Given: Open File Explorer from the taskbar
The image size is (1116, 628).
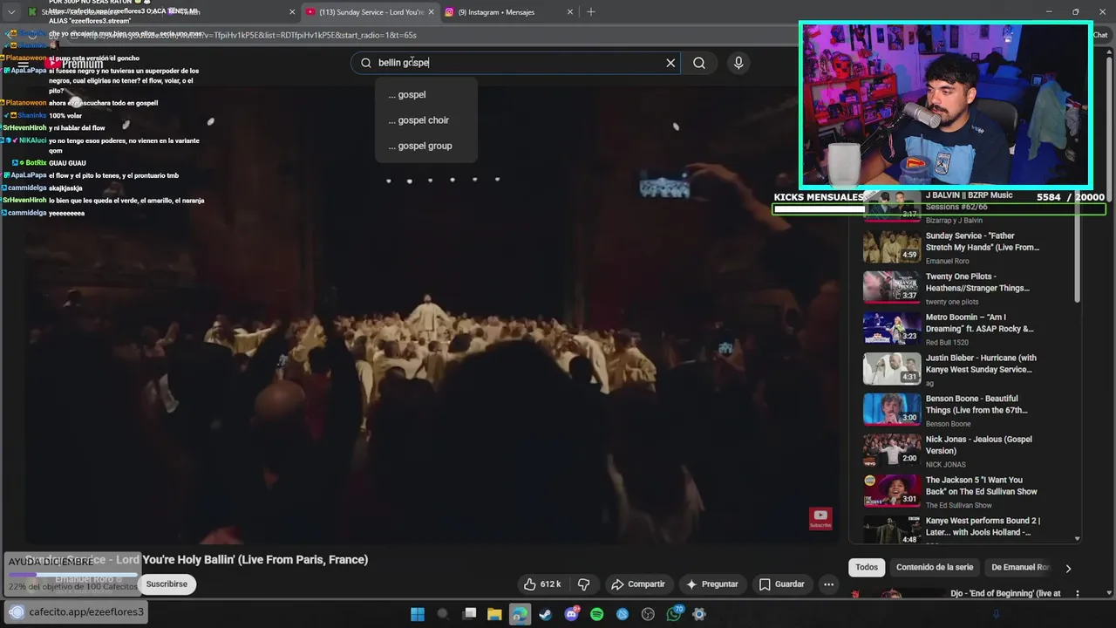Looking at the screenshot, I should click(494, 614).
